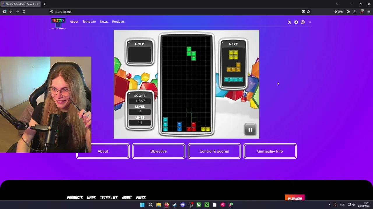
Task: Open OBS Studio from the taskbar
Action: [191, 205]
